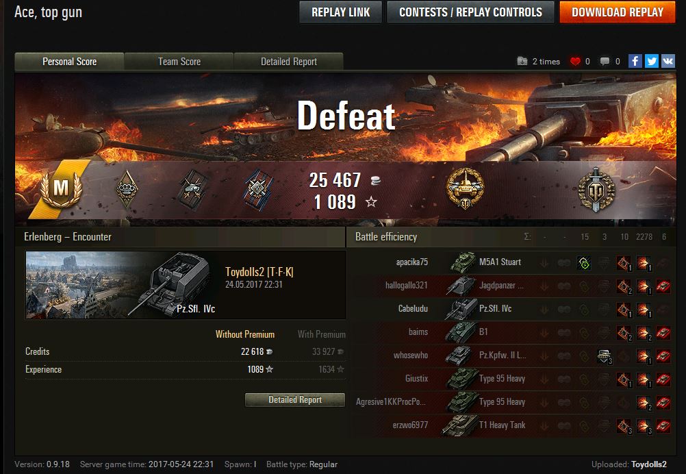Click the Download Replay button
Image resolution: width=686 pixels, height=474 pixels.
(x=618, y=12)
